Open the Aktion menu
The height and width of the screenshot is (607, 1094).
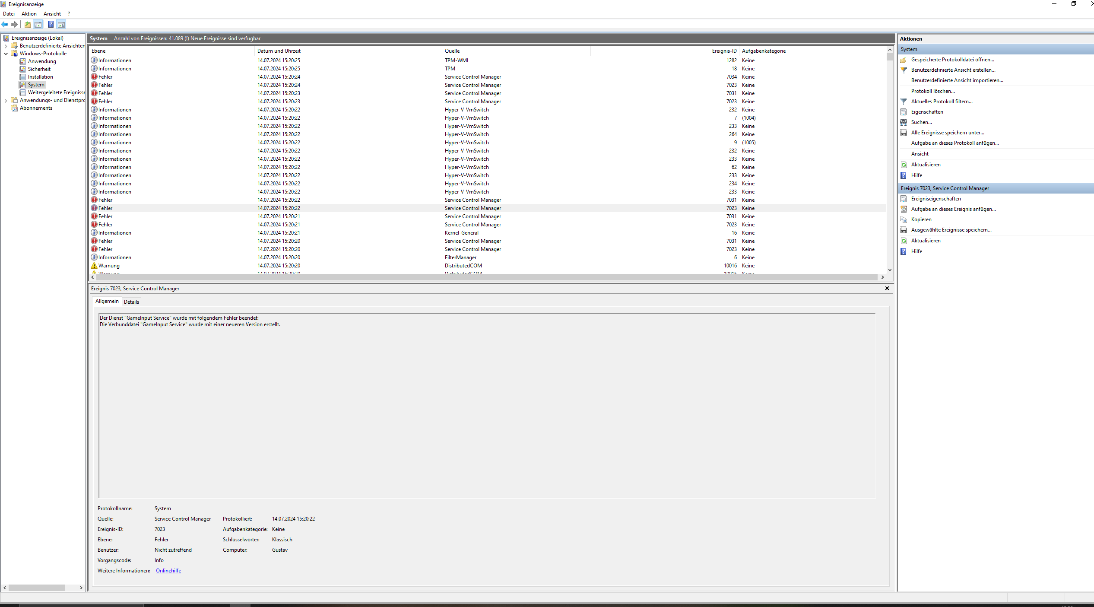coord(29,14)
